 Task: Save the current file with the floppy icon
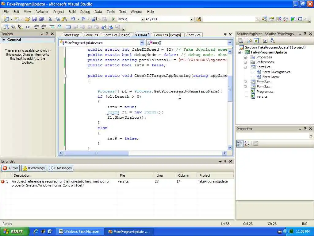(34, 19)
